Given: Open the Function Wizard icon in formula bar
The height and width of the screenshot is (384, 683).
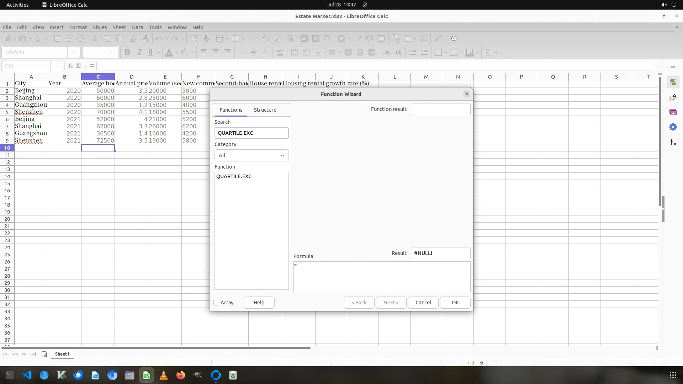Looking at the screenshot, I should tap(70, 66).
